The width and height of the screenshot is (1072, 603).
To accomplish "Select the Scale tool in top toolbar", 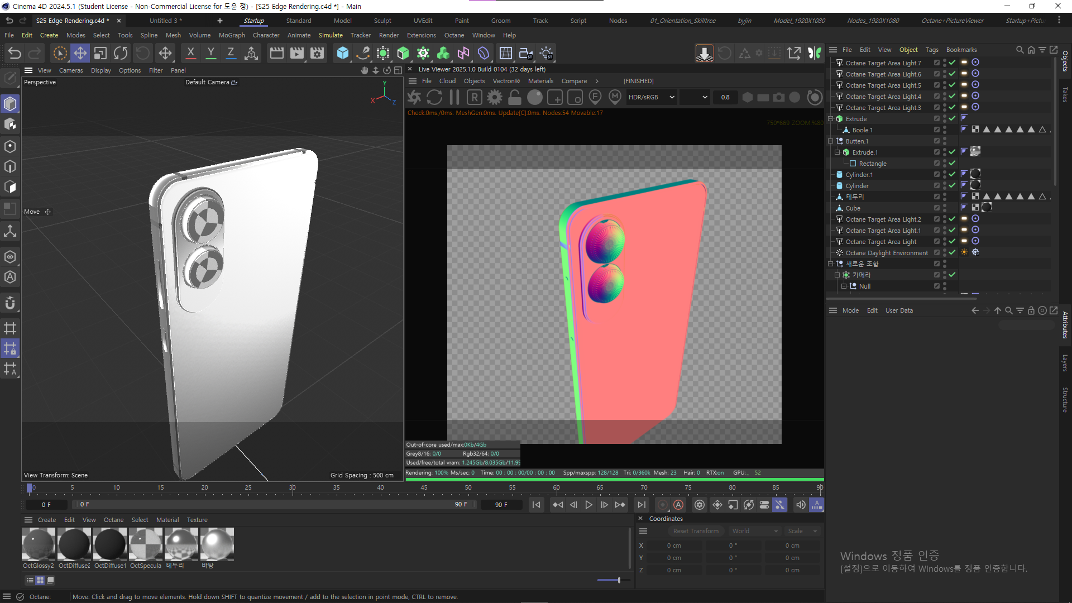I will pyautogui.click(x=100, y=53).
